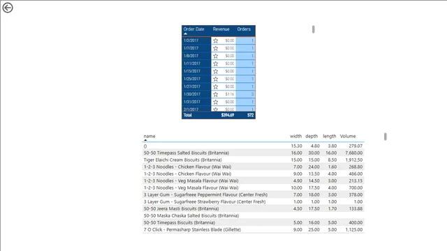Select the 1/2/2017 date cell
This screenshot has height=251, width=447.
[x=196, y=40]
